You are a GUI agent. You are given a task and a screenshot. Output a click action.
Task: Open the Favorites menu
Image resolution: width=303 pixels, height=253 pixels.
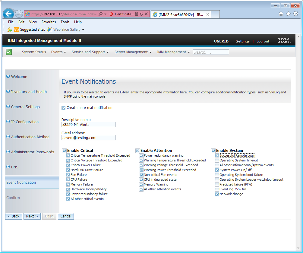coord(49,22)
